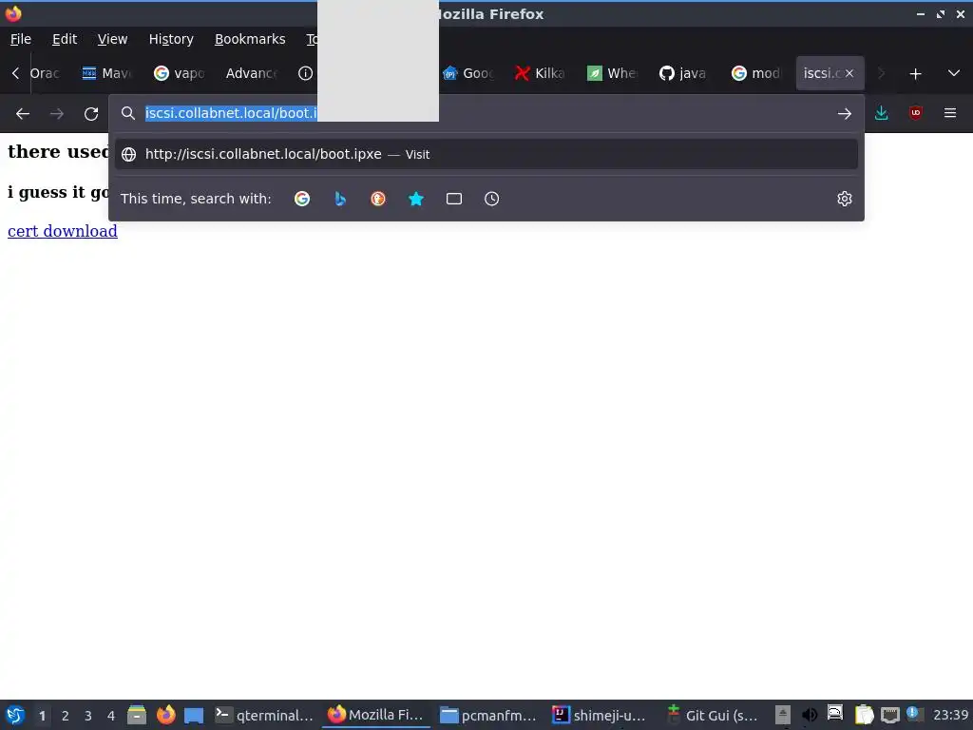
Task: Click the show desktop panel icon
Action: 194,715
